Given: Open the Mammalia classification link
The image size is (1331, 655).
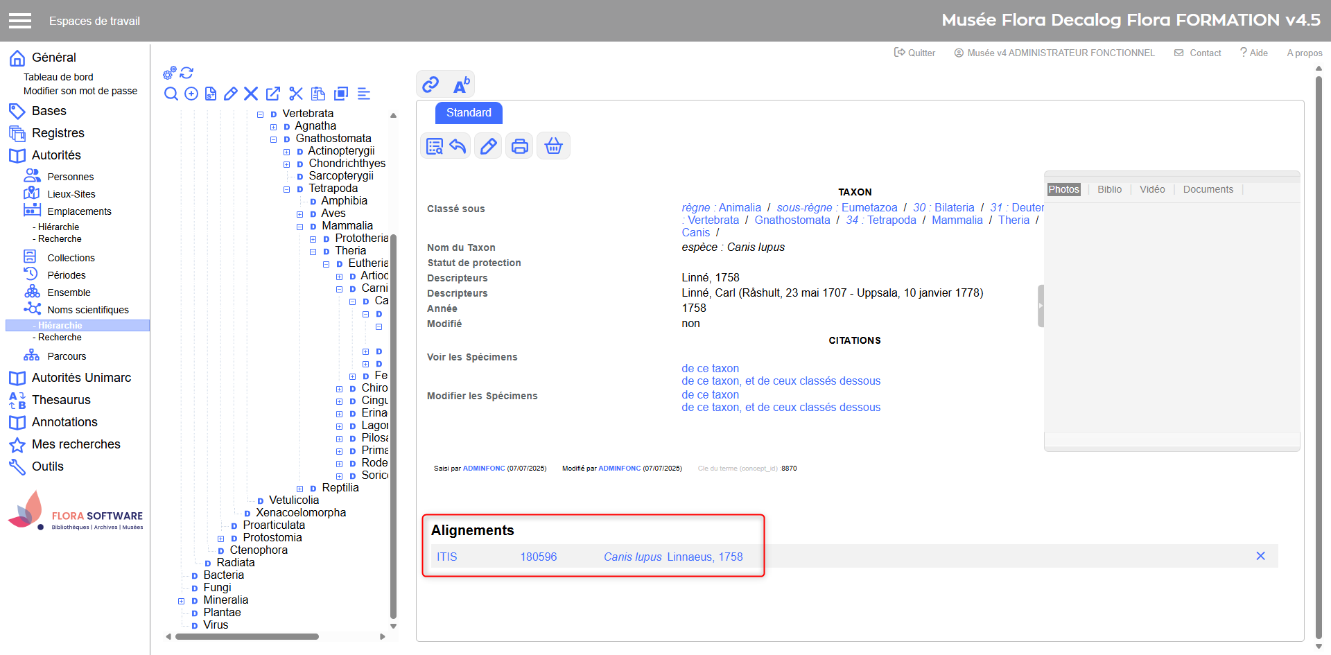Looking at the screenshot, I should pos(957,220).
